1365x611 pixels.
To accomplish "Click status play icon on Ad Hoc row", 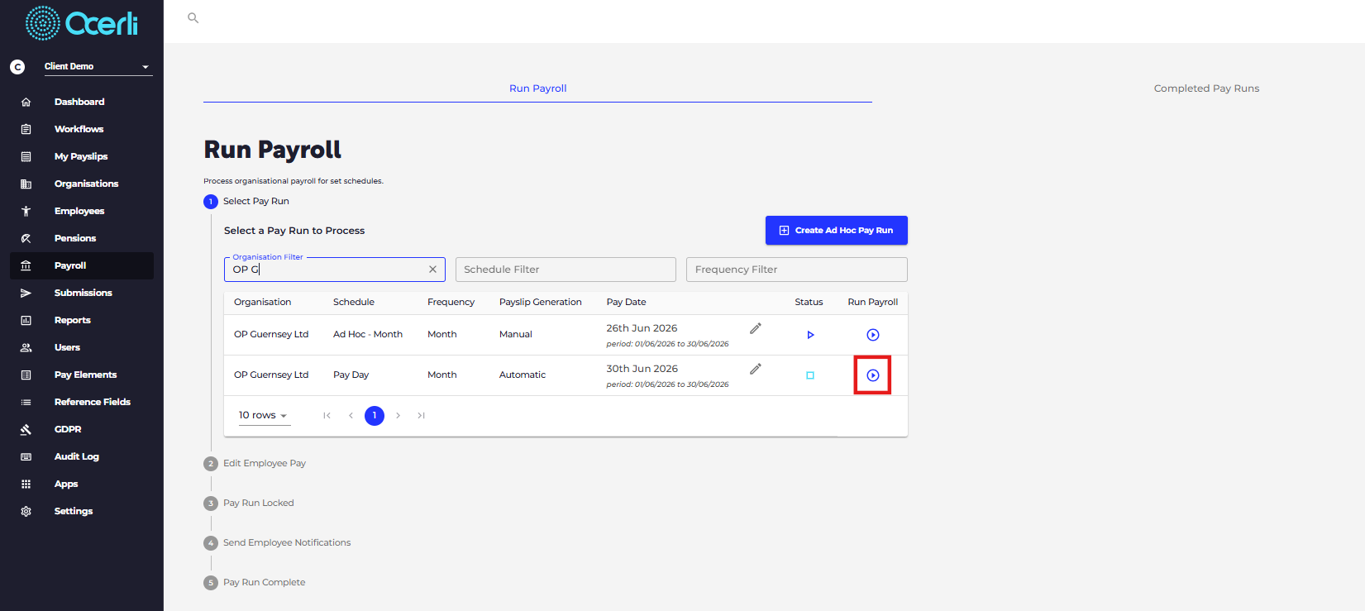I will coord(810,335).
